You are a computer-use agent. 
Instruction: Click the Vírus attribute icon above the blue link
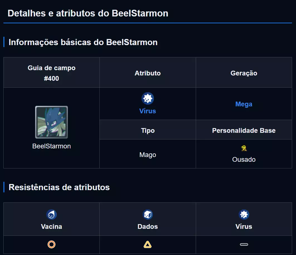tap(148, 99)
